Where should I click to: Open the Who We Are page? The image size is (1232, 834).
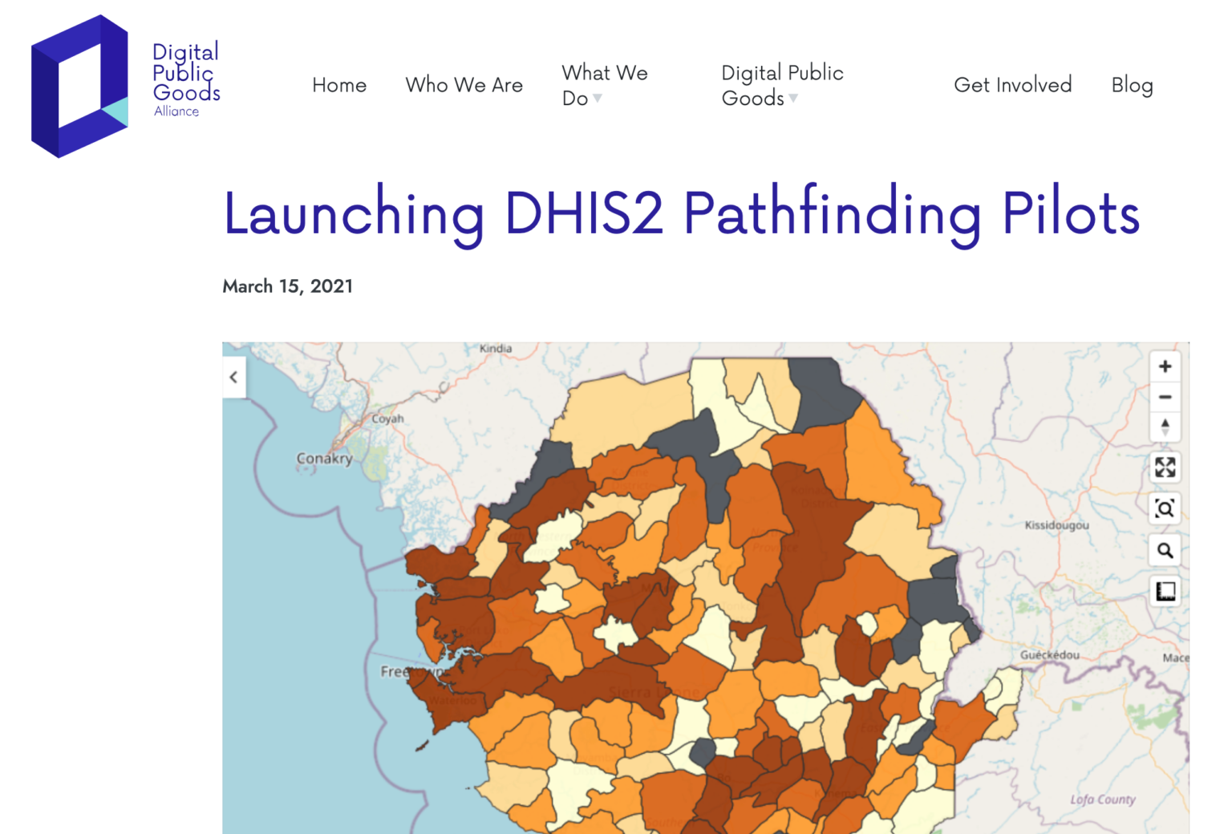coord(464,85)
